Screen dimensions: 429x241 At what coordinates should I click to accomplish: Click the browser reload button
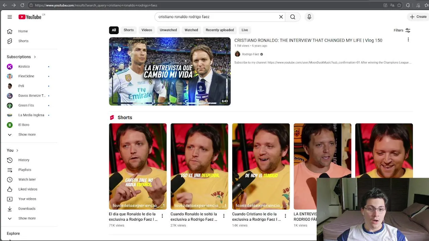22,5
